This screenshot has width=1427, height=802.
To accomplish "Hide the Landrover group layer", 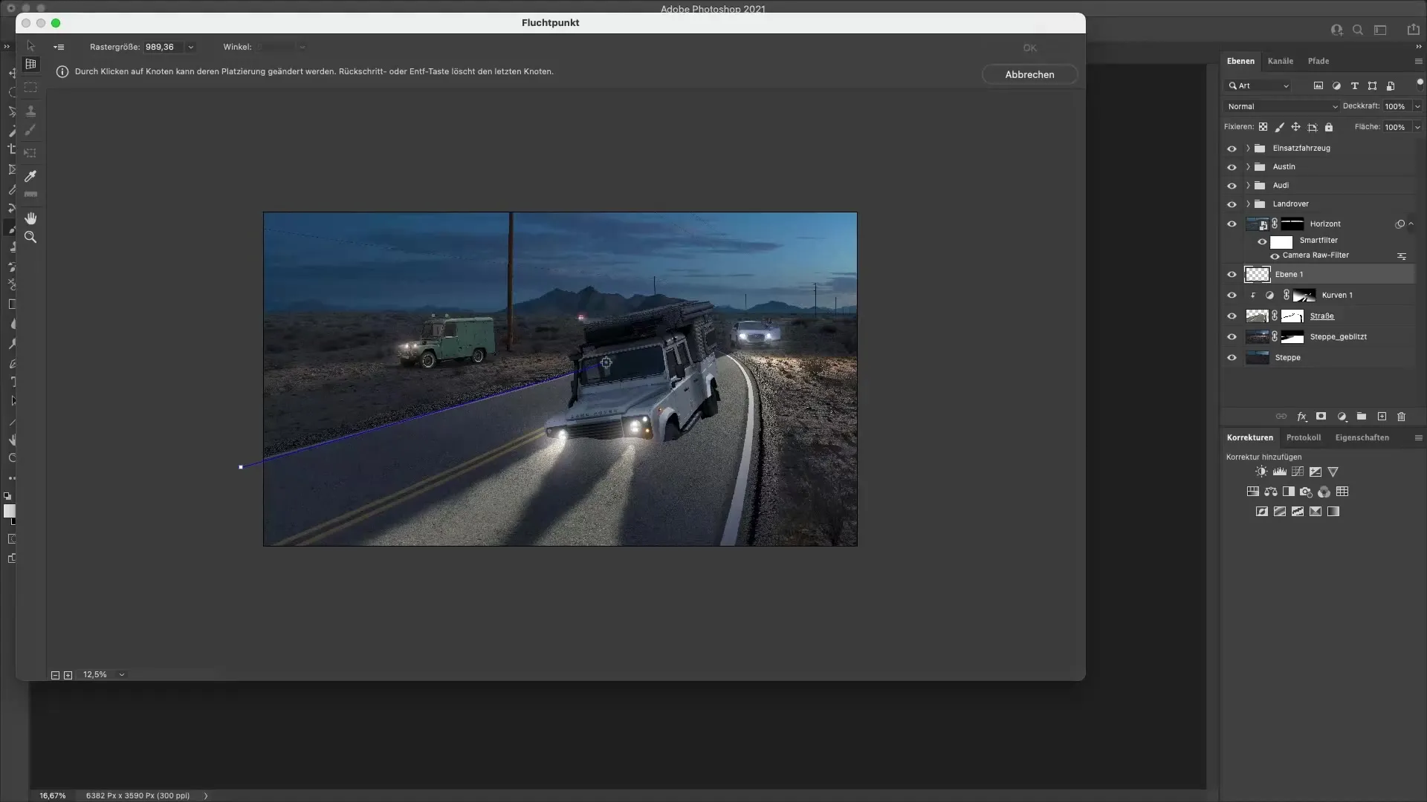I will pos(1232,204).
